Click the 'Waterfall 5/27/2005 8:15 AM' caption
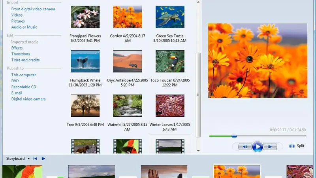This screenshot has height=178, width=316. (127, 127)
